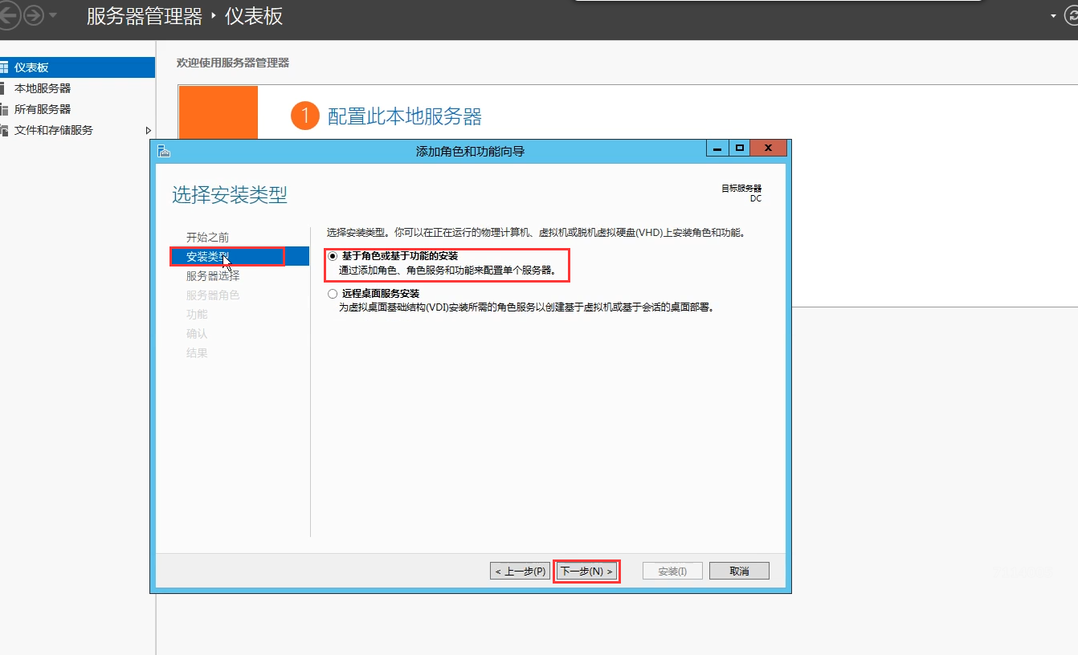Select the 安装类型 wizard step
The image size is (1078, 655).
(x=239, y=257)
